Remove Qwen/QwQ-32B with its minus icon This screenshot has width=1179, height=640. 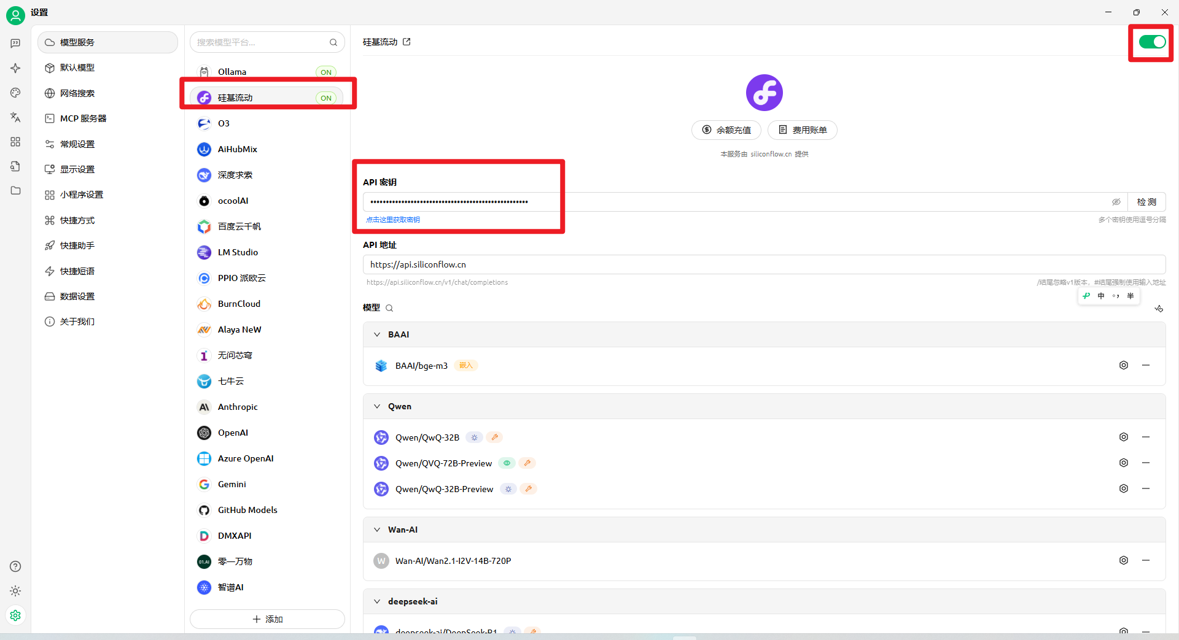pyautogui.click(x=1146, y=437)
